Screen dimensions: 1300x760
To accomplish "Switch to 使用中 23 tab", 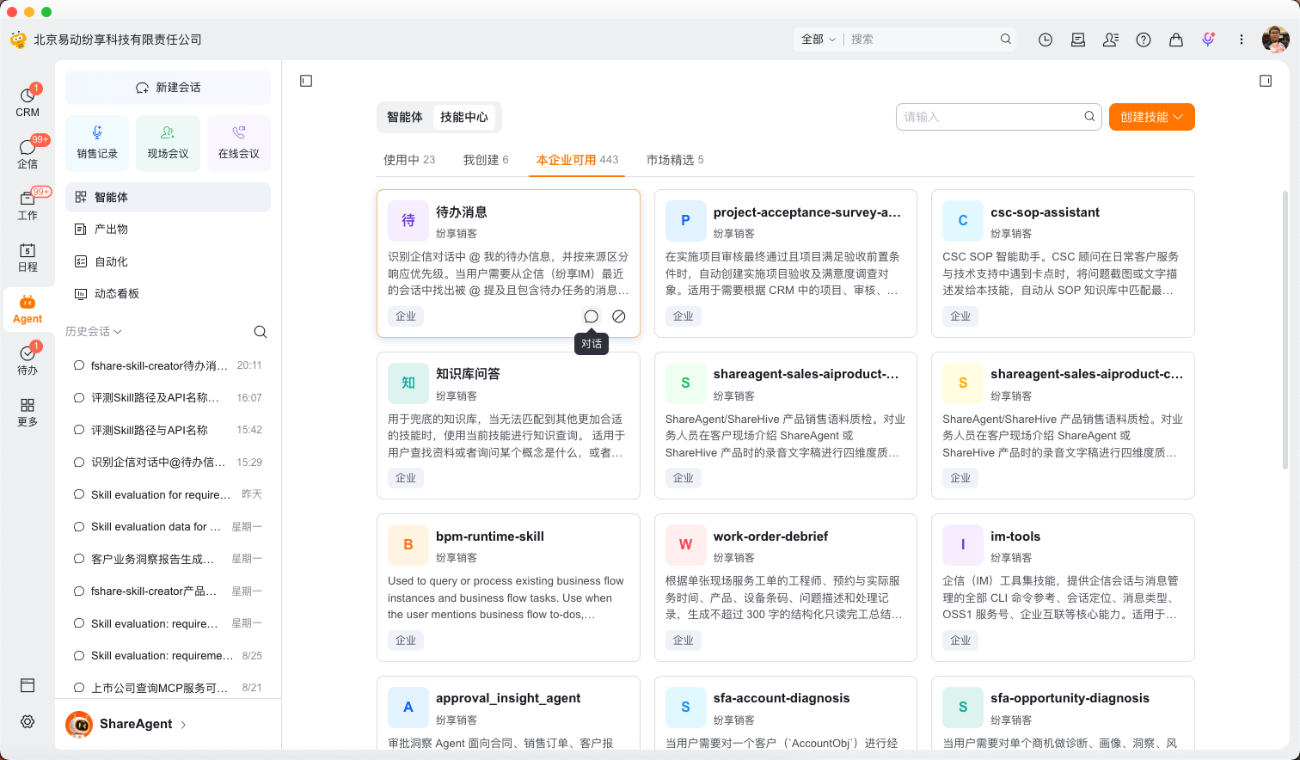I will point(409,160).
